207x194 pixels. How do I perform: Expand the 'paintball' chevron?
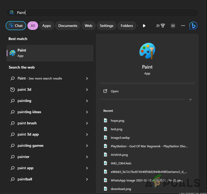click(87, 179)
